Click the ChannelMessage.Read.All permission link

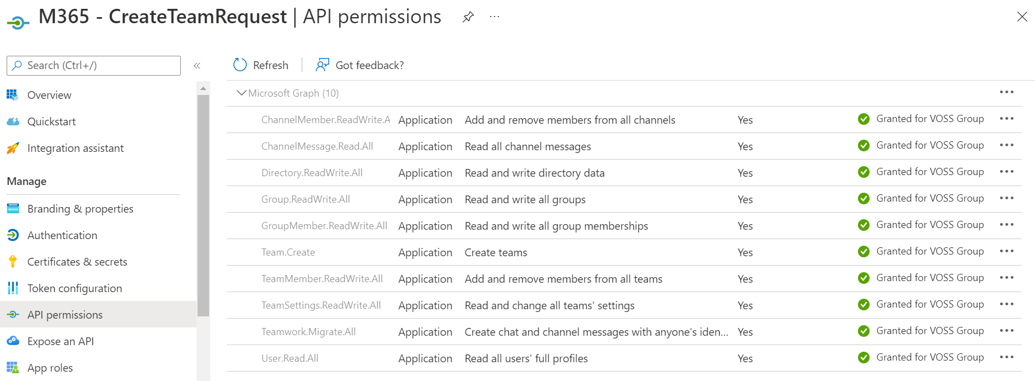click(x=317, y=146)
